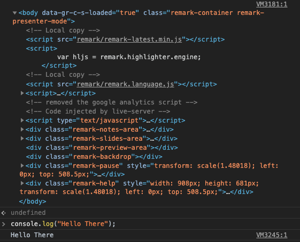Select the remark-preview-area div line

(x=102, y=148)
